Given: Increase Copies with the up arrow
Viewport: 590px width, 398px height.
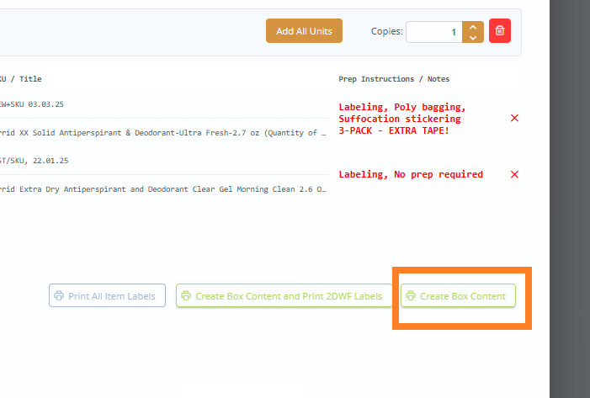Looking at the screenshot, I should coord(473,27).
